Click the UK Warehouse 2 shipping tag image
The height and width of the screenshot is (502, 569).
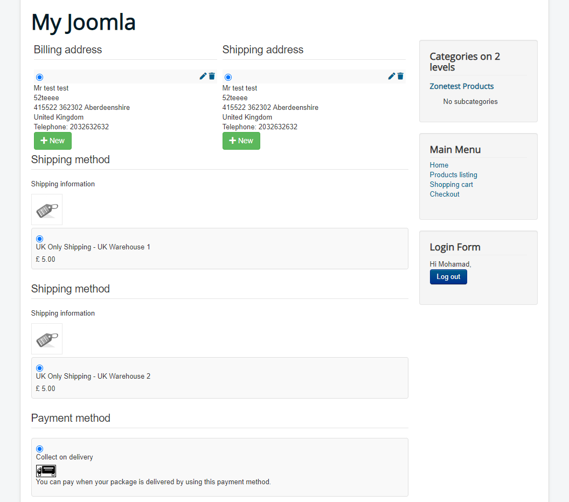(47, 339)
